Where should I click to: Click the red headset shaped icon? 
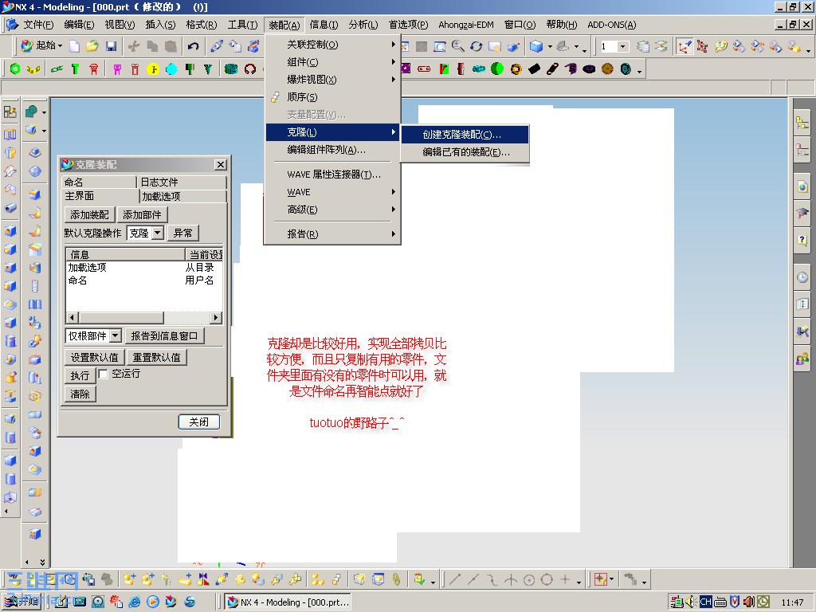pyautogui.click(x=250, y=69)
